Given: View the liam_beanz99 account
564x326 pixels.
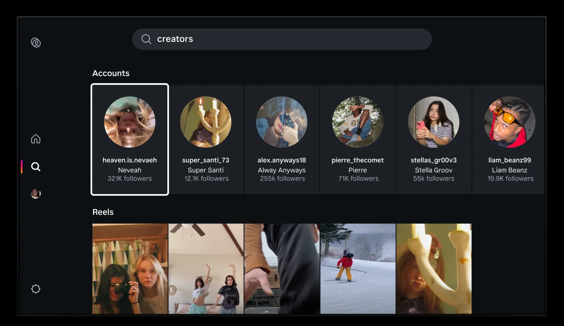Looking at the screenshot, I should coord(509,139).
